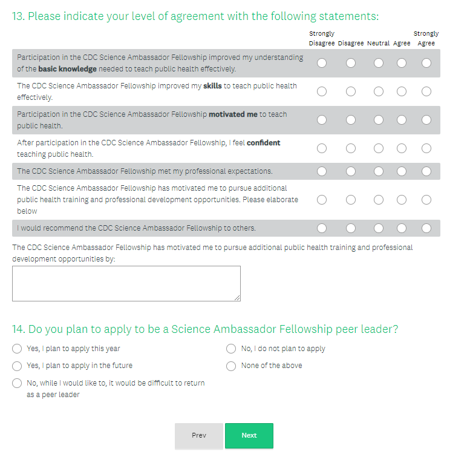This screenshot has width=470, height=457.
Task: Select Disagree for motivated me statement
Action: pos(351,120)
